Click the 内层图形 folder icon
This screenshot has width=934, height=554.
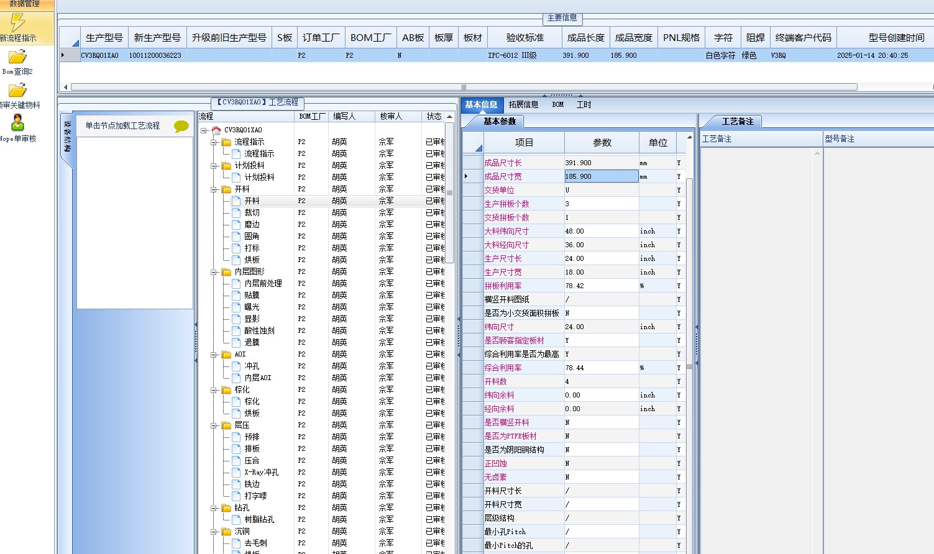pyautogui.click(x=226, y=272)
